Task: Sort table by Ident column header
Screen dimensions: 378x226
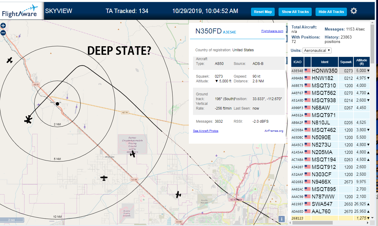Action: tap(324, 62)
